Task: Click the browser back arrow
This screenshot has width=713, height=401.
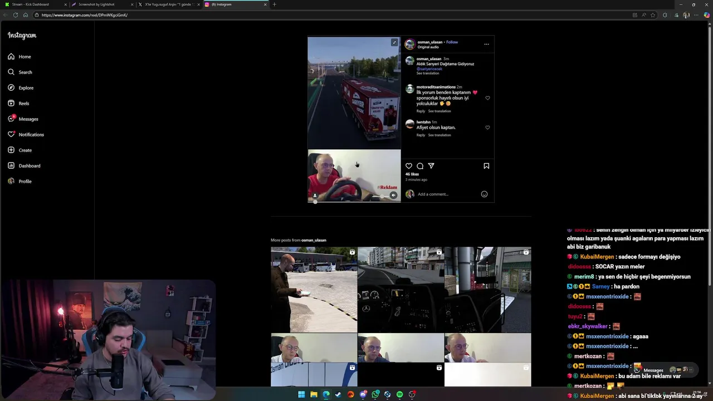Action: (x=5, y=15)
